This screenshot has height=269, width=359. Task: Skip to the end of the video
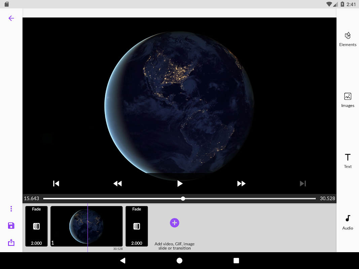pos(303,184)
